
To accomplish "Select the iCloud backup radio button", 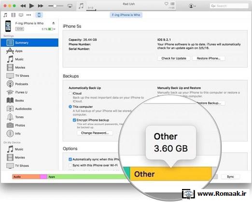I will [70, 93].
